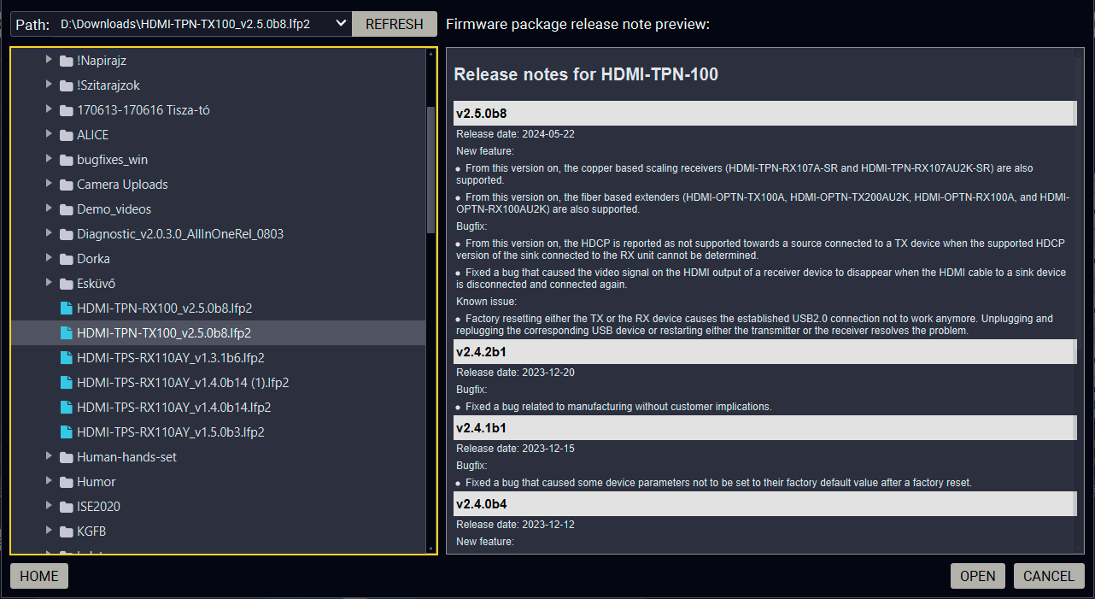Expand the bugfixes_win folder
The height and width of the screenshot is (599, 1095).
point(49,160)
